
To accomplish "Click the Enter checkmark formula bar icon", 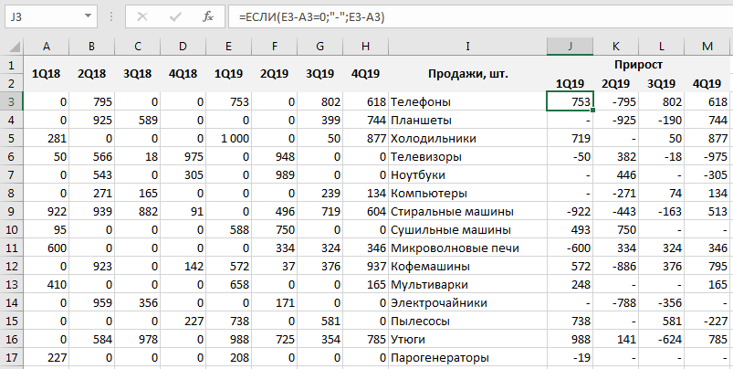I will (x=174, y=16).
